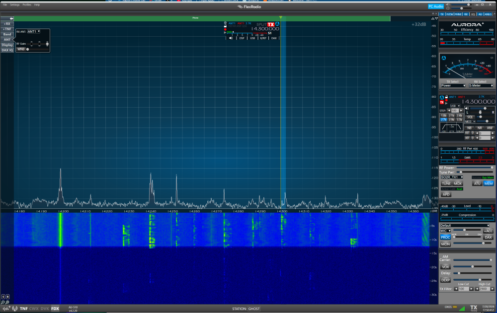Toggle the SQL squelch button

pos(470,117)
